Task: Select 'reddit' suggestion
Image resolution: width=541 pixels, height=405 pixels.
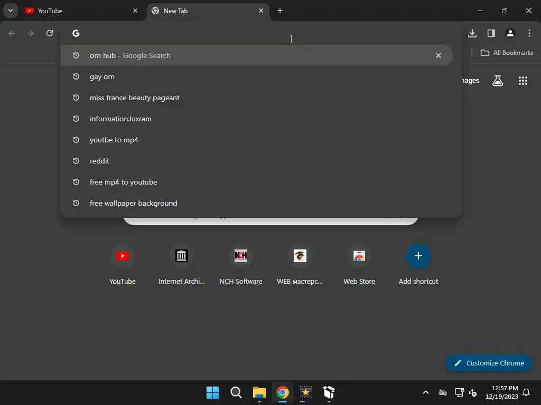Action: (257, 161)
